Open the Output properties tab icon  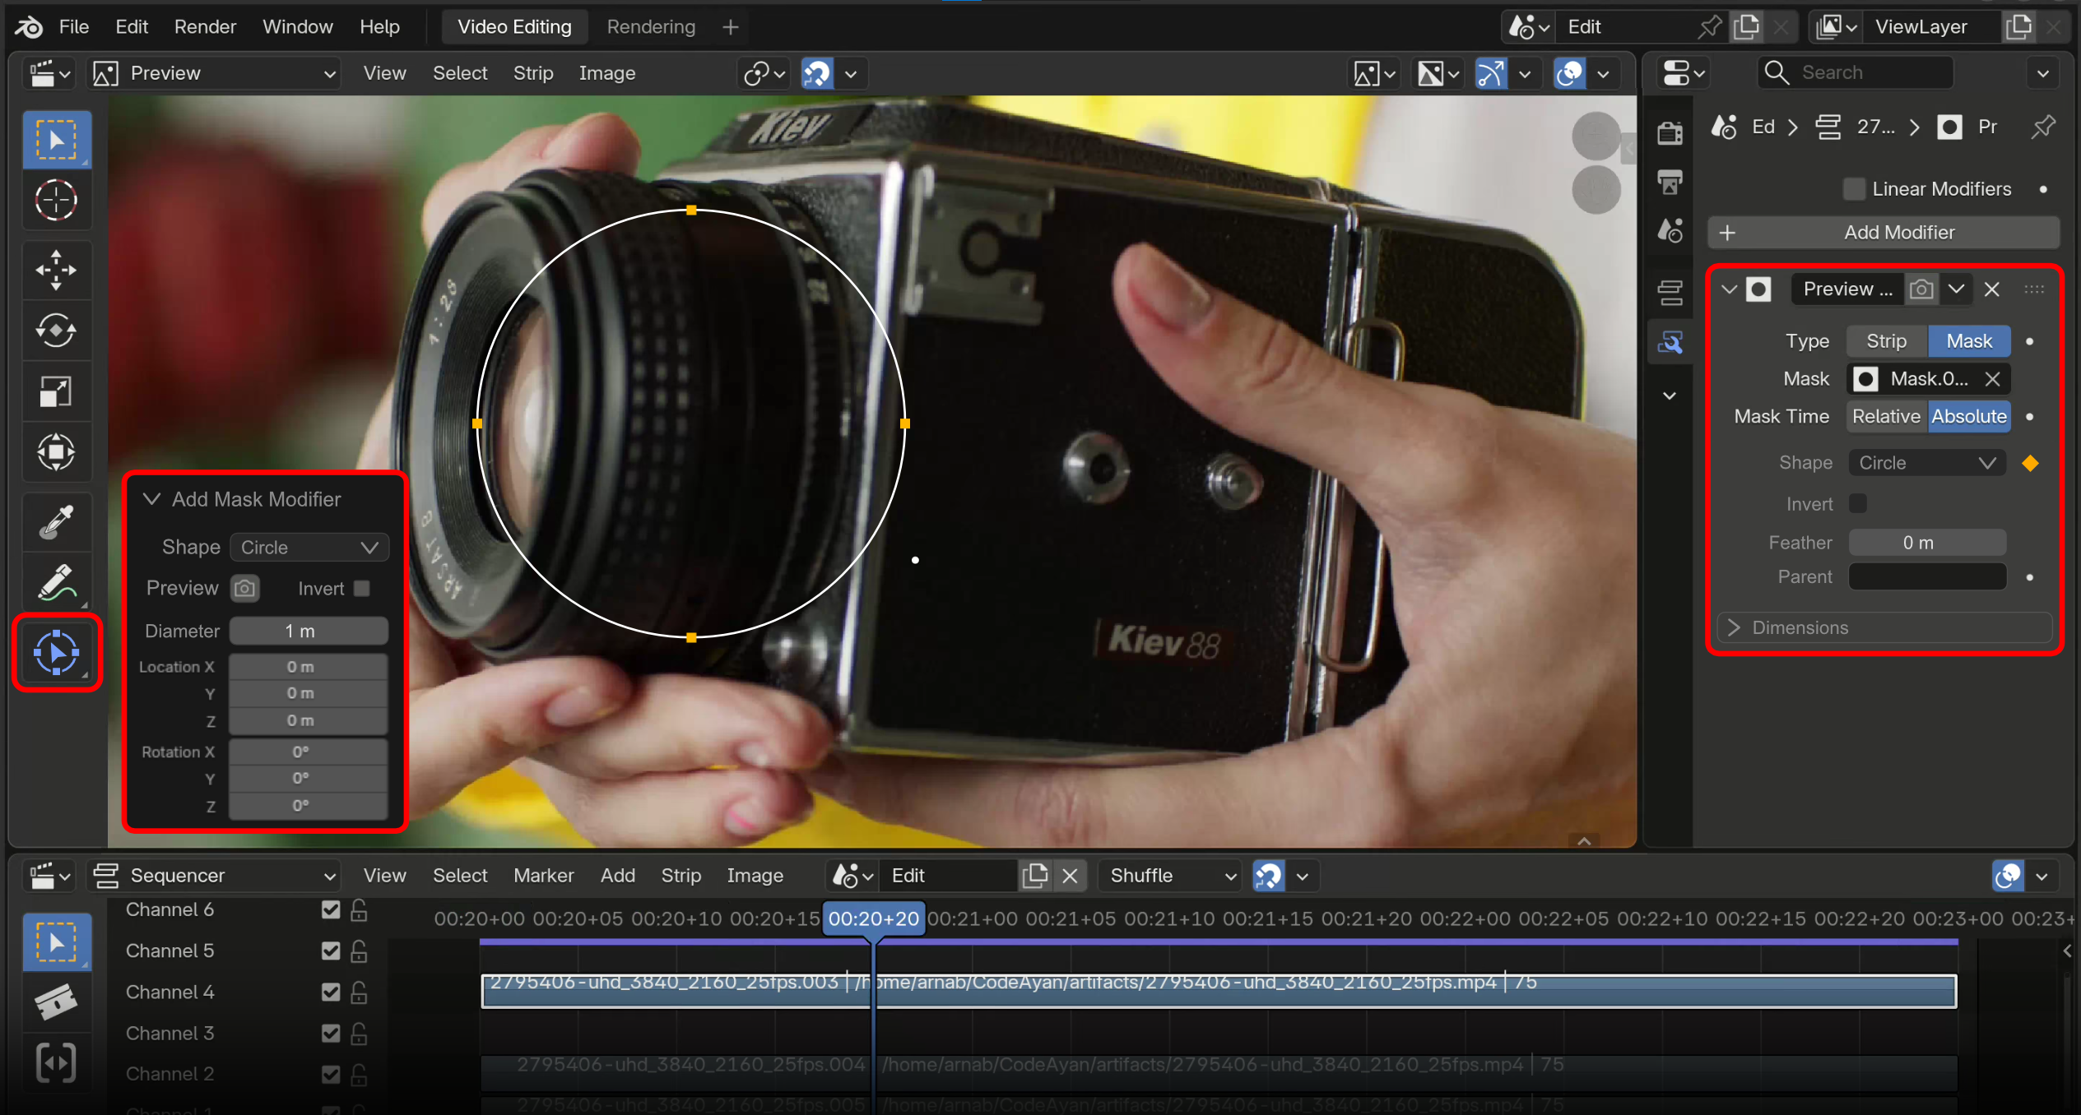tap(1670, 182)
